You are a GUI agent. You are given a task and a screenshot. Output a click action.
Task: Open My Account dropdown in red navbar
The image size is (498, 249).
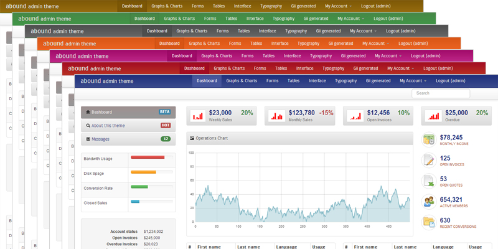coord(400,68)
